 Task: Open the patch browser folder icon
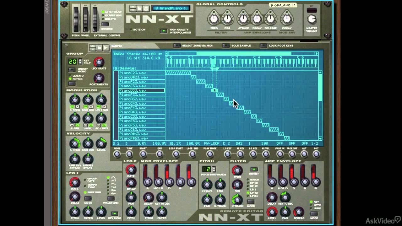point(139,8)
